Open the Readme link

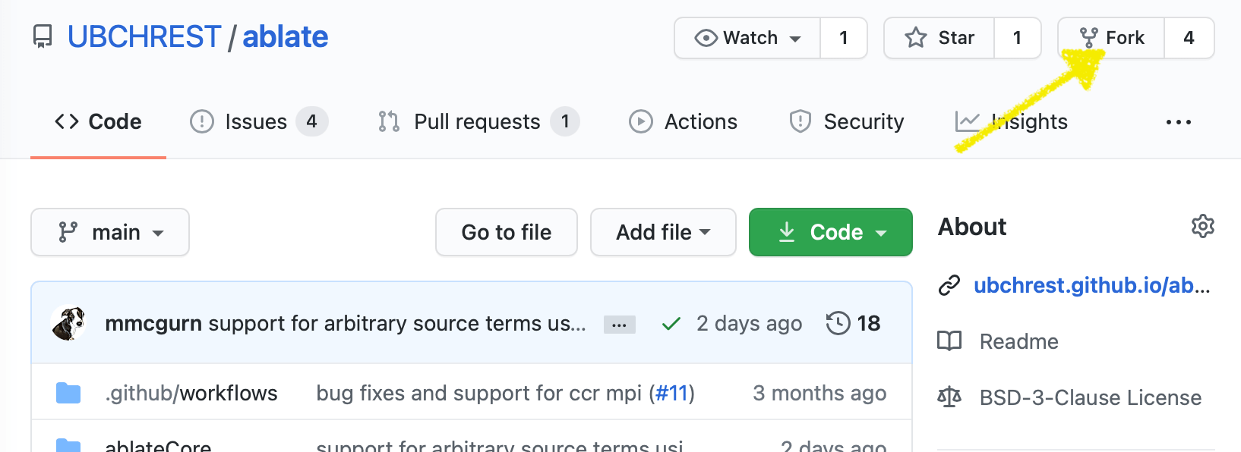(x=1019, y=341)
